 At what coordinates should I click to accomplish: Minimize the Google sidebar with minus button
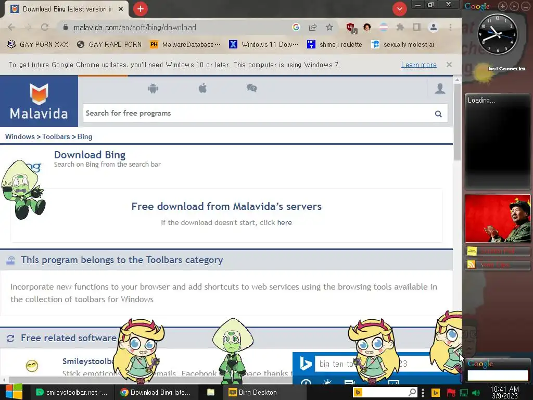526,6
